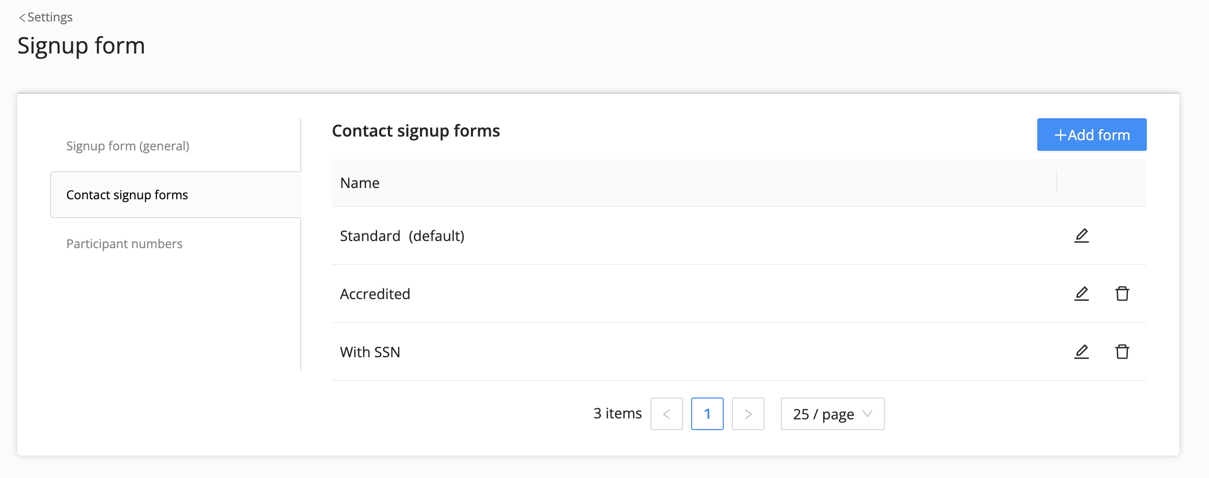Open the 25 / page dropdown

coord(832,414)
